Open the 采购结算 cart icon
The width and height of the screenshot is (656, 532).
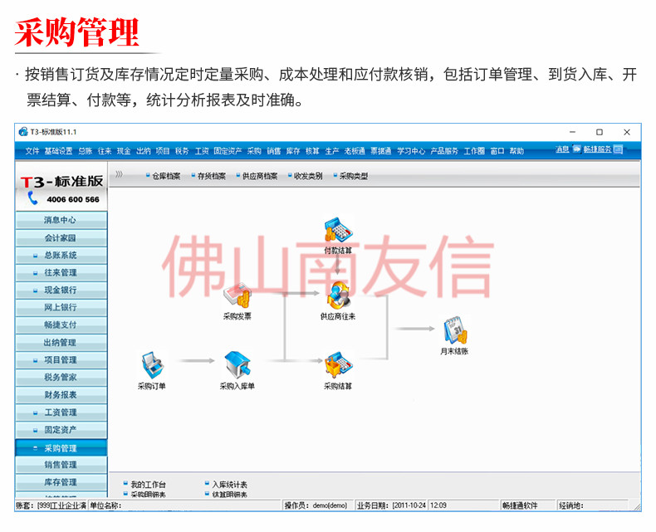pos(338,365)
